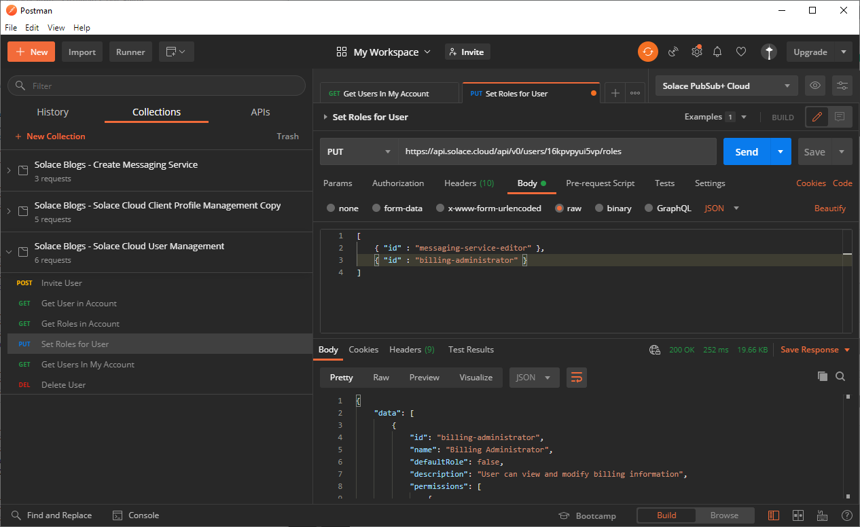
Task: Click the Beautify link
Action: pyautogui.click(x=829, y=208)
